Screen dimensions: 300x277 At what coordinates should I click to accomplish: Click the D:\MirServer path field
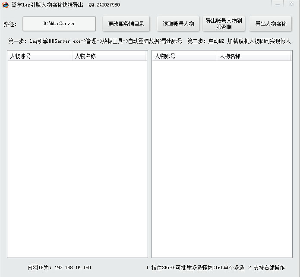pyautogui.click(x=59, y=24)
